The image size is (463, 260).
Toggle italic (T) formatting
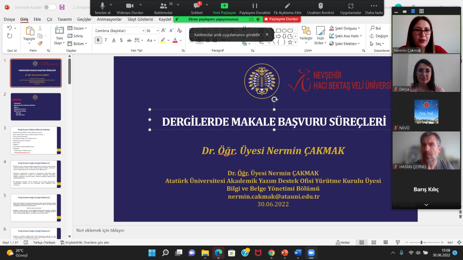pos(106,40)
